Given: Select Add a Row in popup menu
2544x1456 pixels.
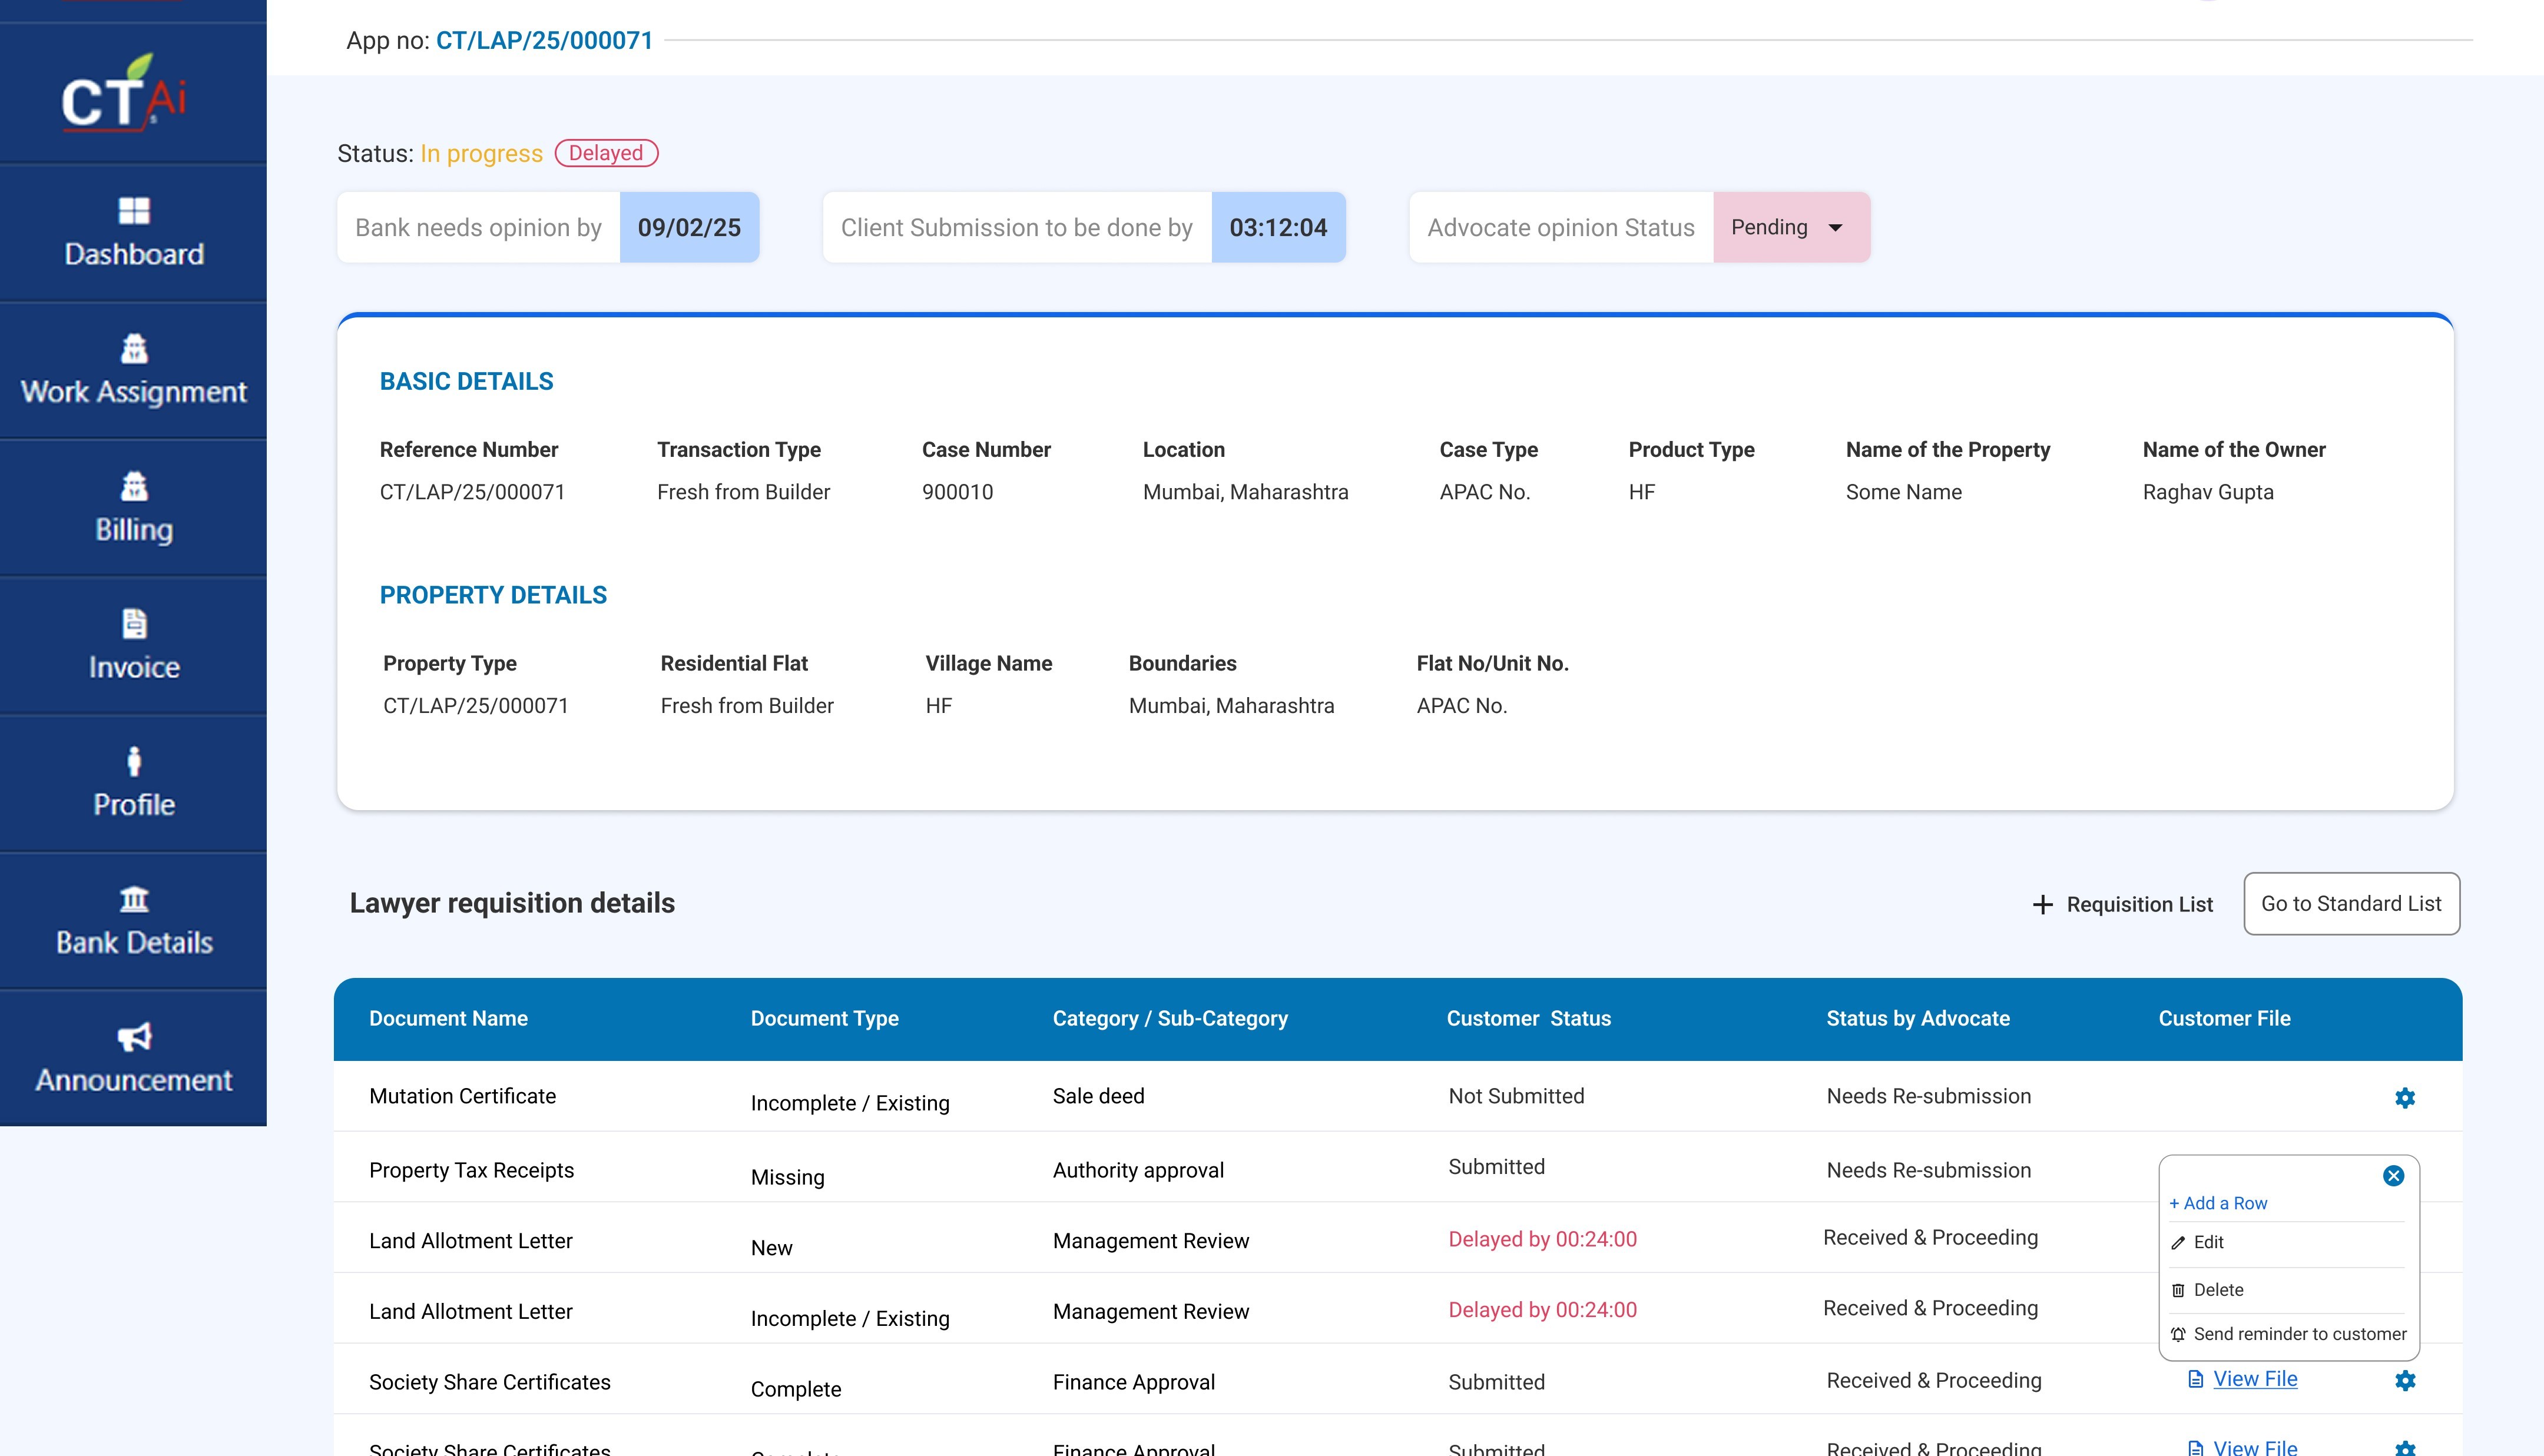Looking at the screenshot, I should [2218, 1203].
